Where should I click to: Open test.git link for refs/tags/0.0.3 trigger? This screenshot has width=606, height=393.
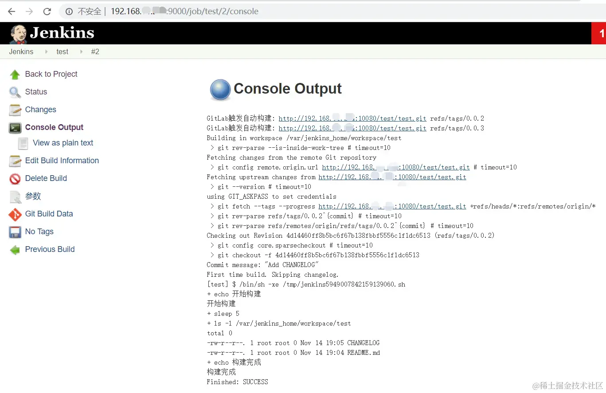[x=352, y=128]
